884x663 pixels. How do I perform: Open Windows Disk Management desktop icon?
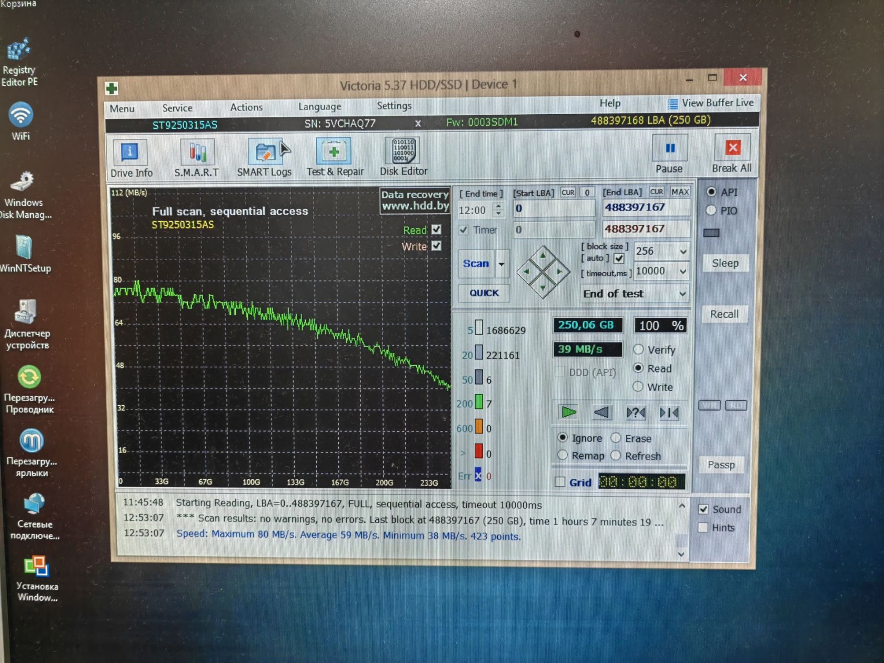pos(24,195)
